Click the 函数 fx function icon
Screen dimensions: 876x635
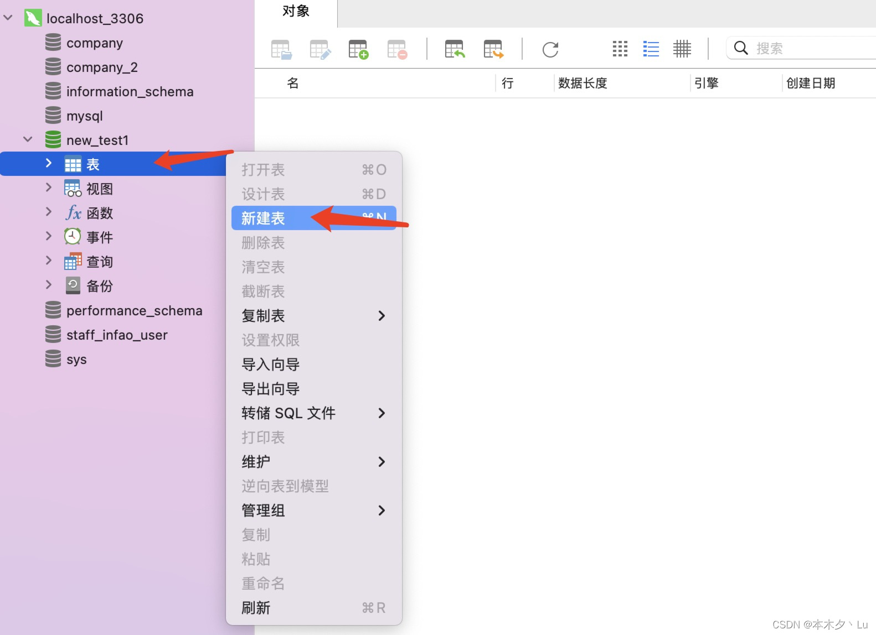73,212
